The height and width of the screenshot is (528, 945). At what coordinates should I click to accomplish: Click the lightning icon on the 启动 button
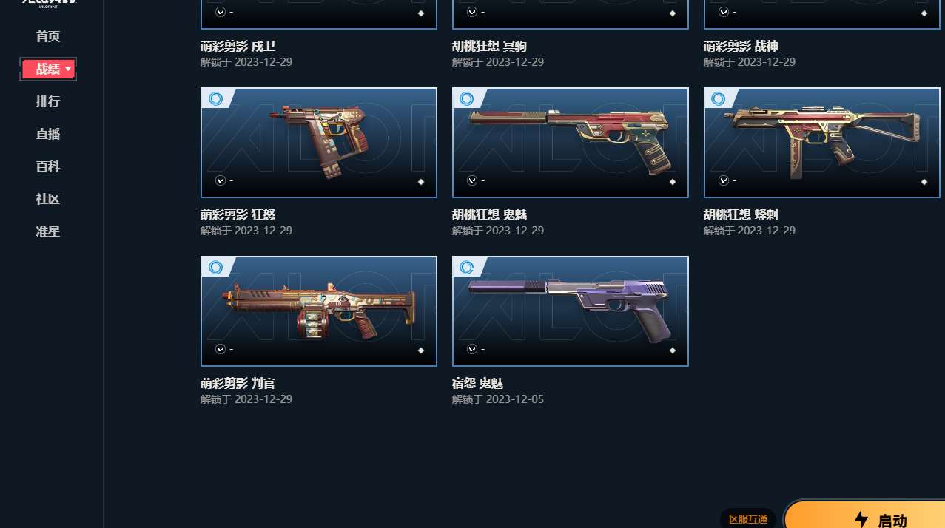coord(861,519)
